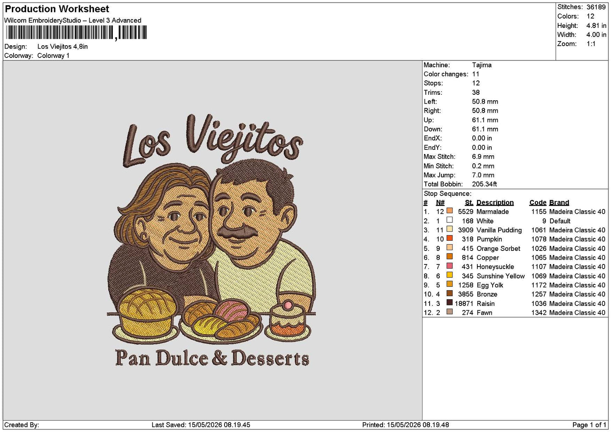This screenshot has height=432, width=611.
Task: Click the Raisin color swatch
Action: 449,303
